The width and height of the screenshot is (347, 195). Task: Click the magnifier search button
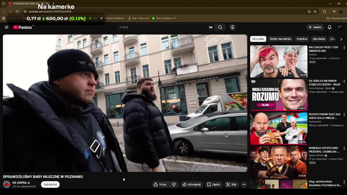tap(220, 27)
